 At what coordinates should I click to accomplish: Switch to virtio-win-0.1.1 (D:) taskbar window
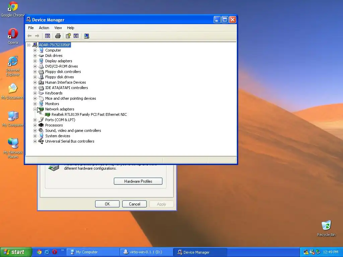[x=147, y=252]
